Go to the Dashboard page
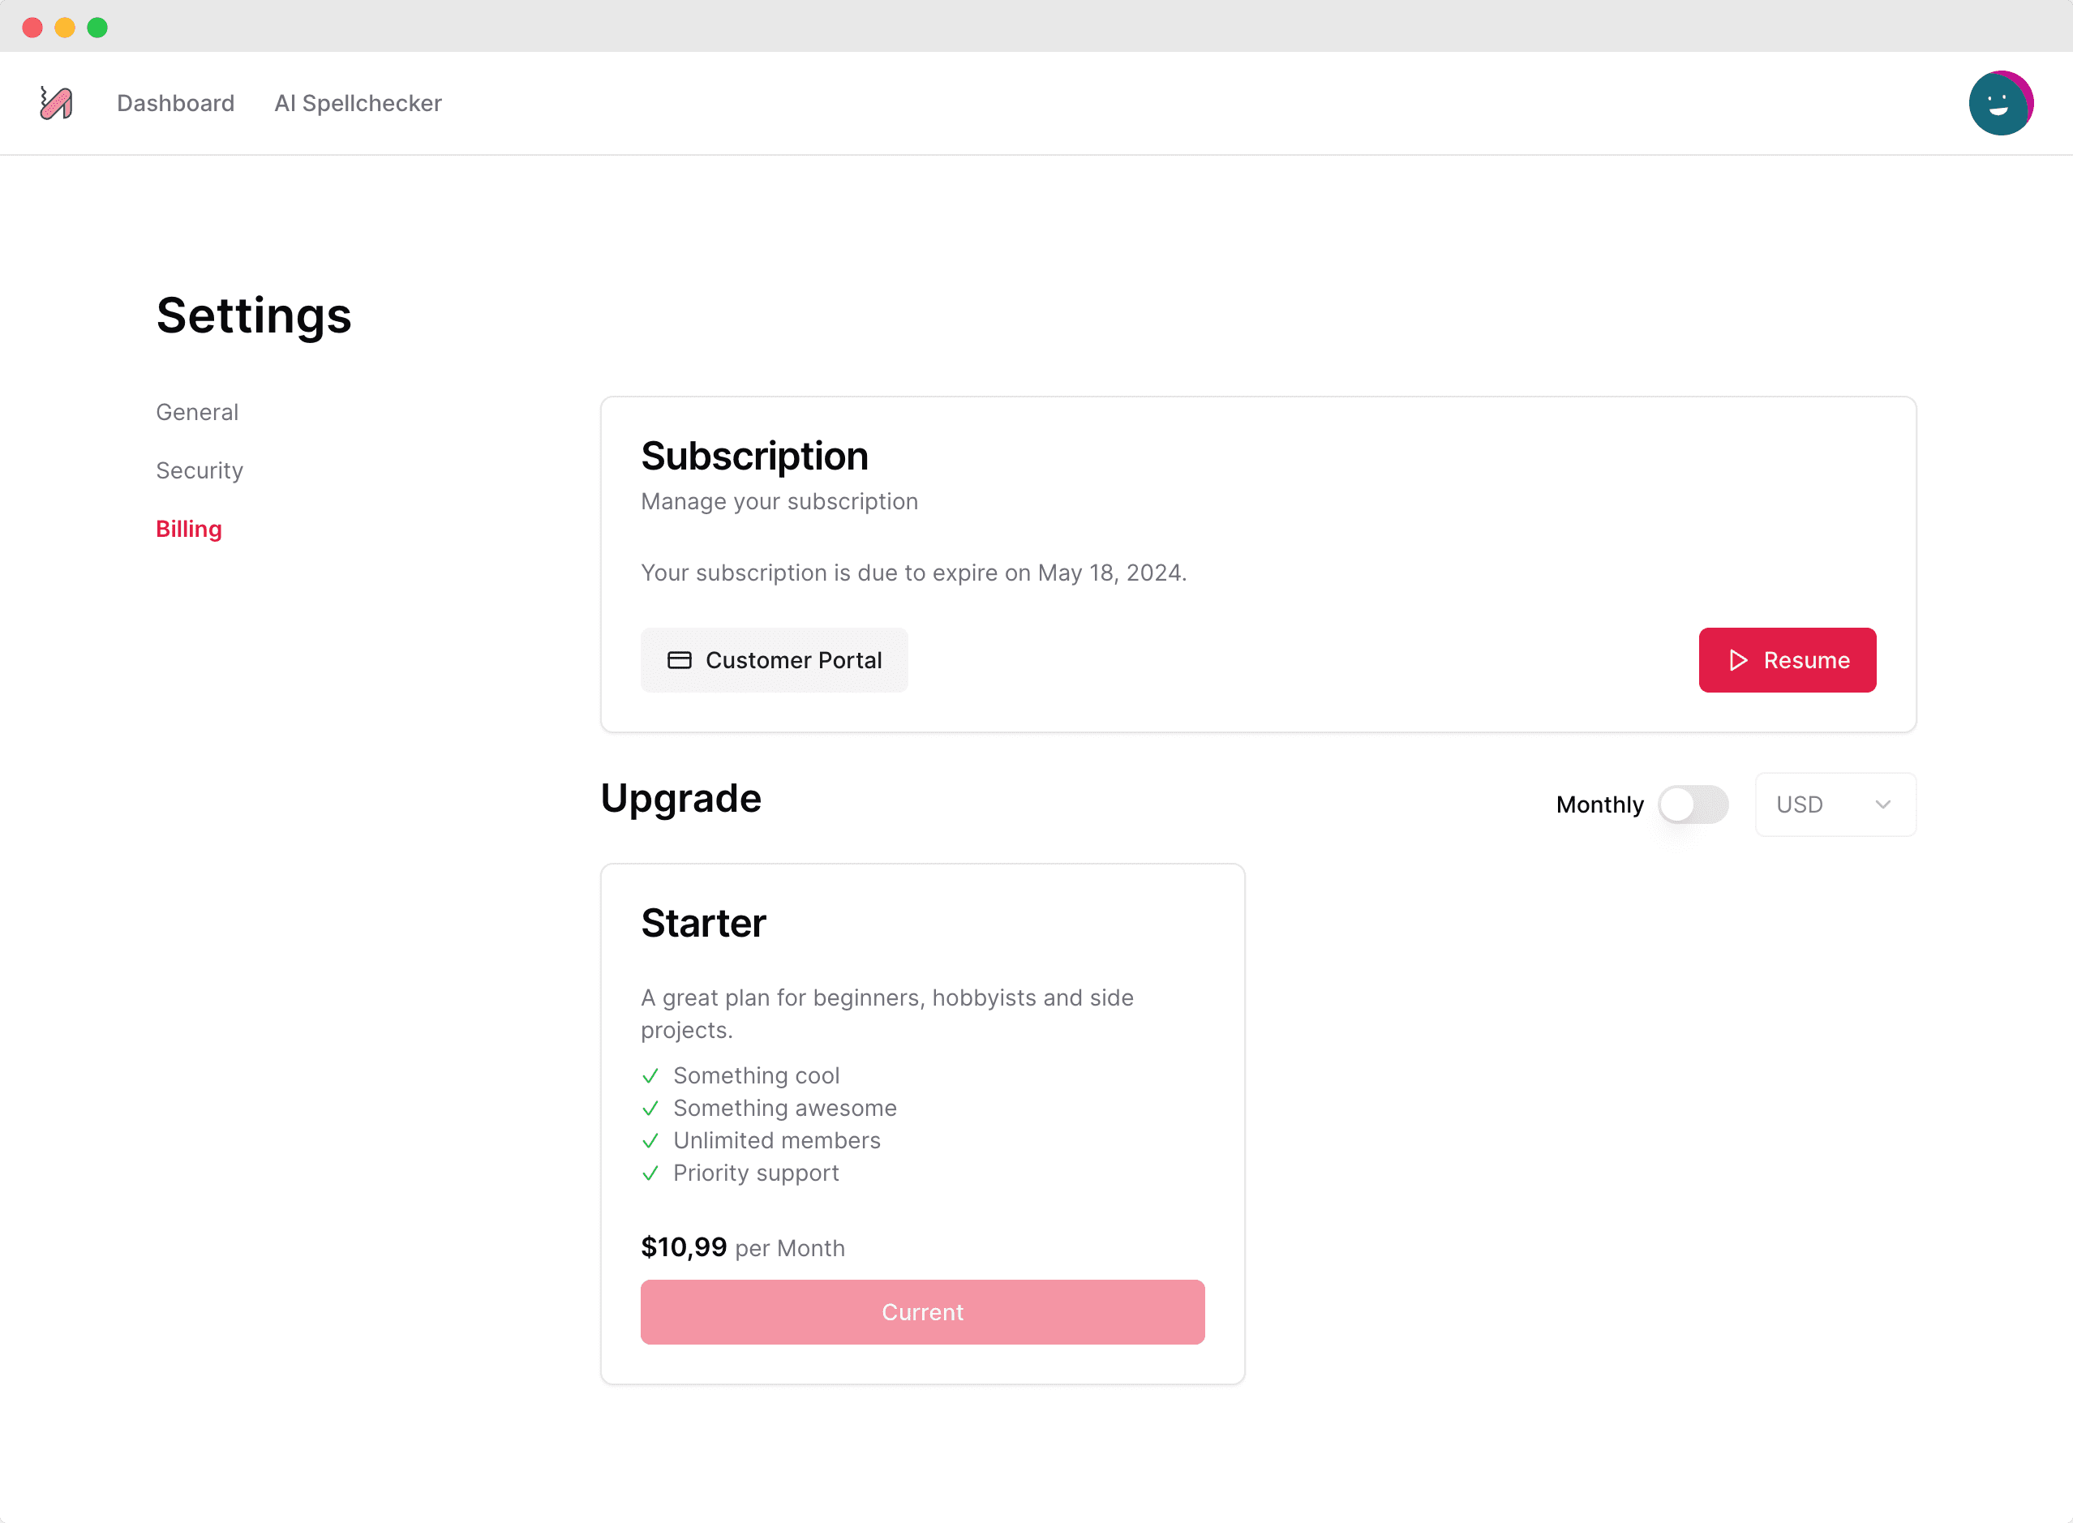Screen dimensions: 2073x1523 click(x=176, y=103)
